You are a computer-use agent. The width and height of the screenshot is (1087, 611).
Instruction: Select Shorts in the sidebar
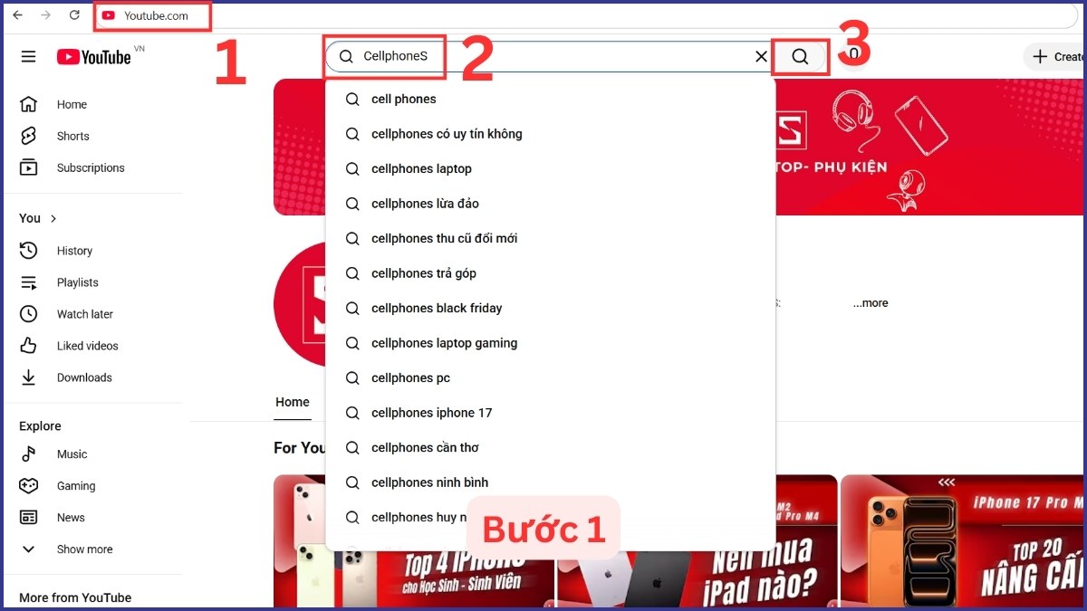click(72, 136)
